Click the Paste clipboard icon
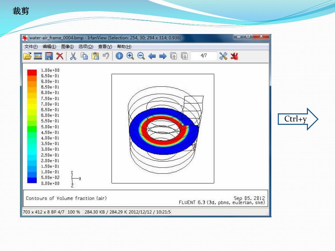The image size is (335, 251). [x=95, y=56]
